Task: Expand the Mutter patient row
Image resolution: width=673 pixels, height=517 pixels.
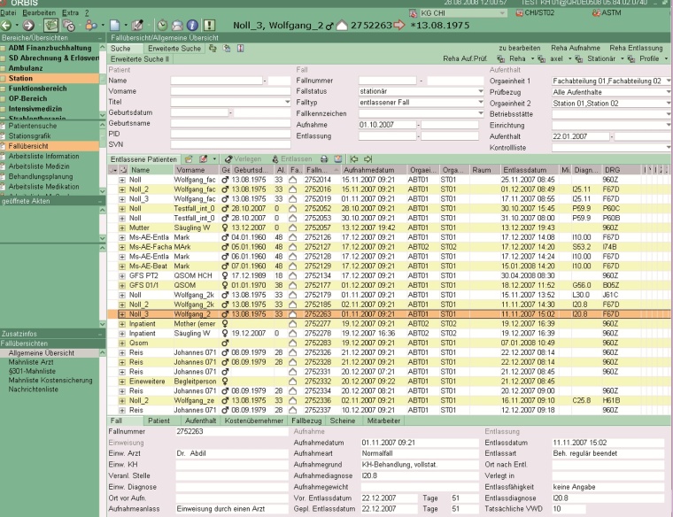Action: (x=123, y=228)
